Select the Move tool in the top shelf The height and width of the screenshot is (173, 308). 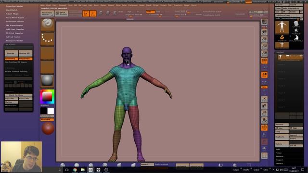click(x=101, y=13)
